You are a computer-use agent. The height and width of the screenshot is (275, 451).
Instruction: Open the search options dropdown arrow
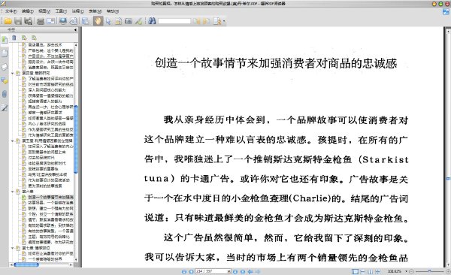click(x=224, y=21)
